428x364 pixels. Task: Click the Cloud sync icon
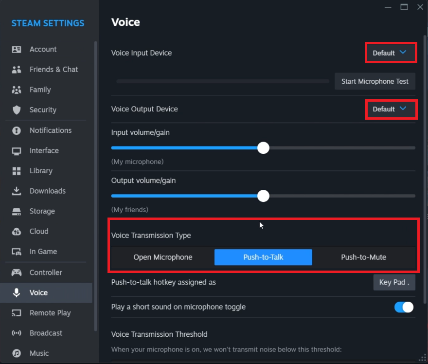coord(17,232)
